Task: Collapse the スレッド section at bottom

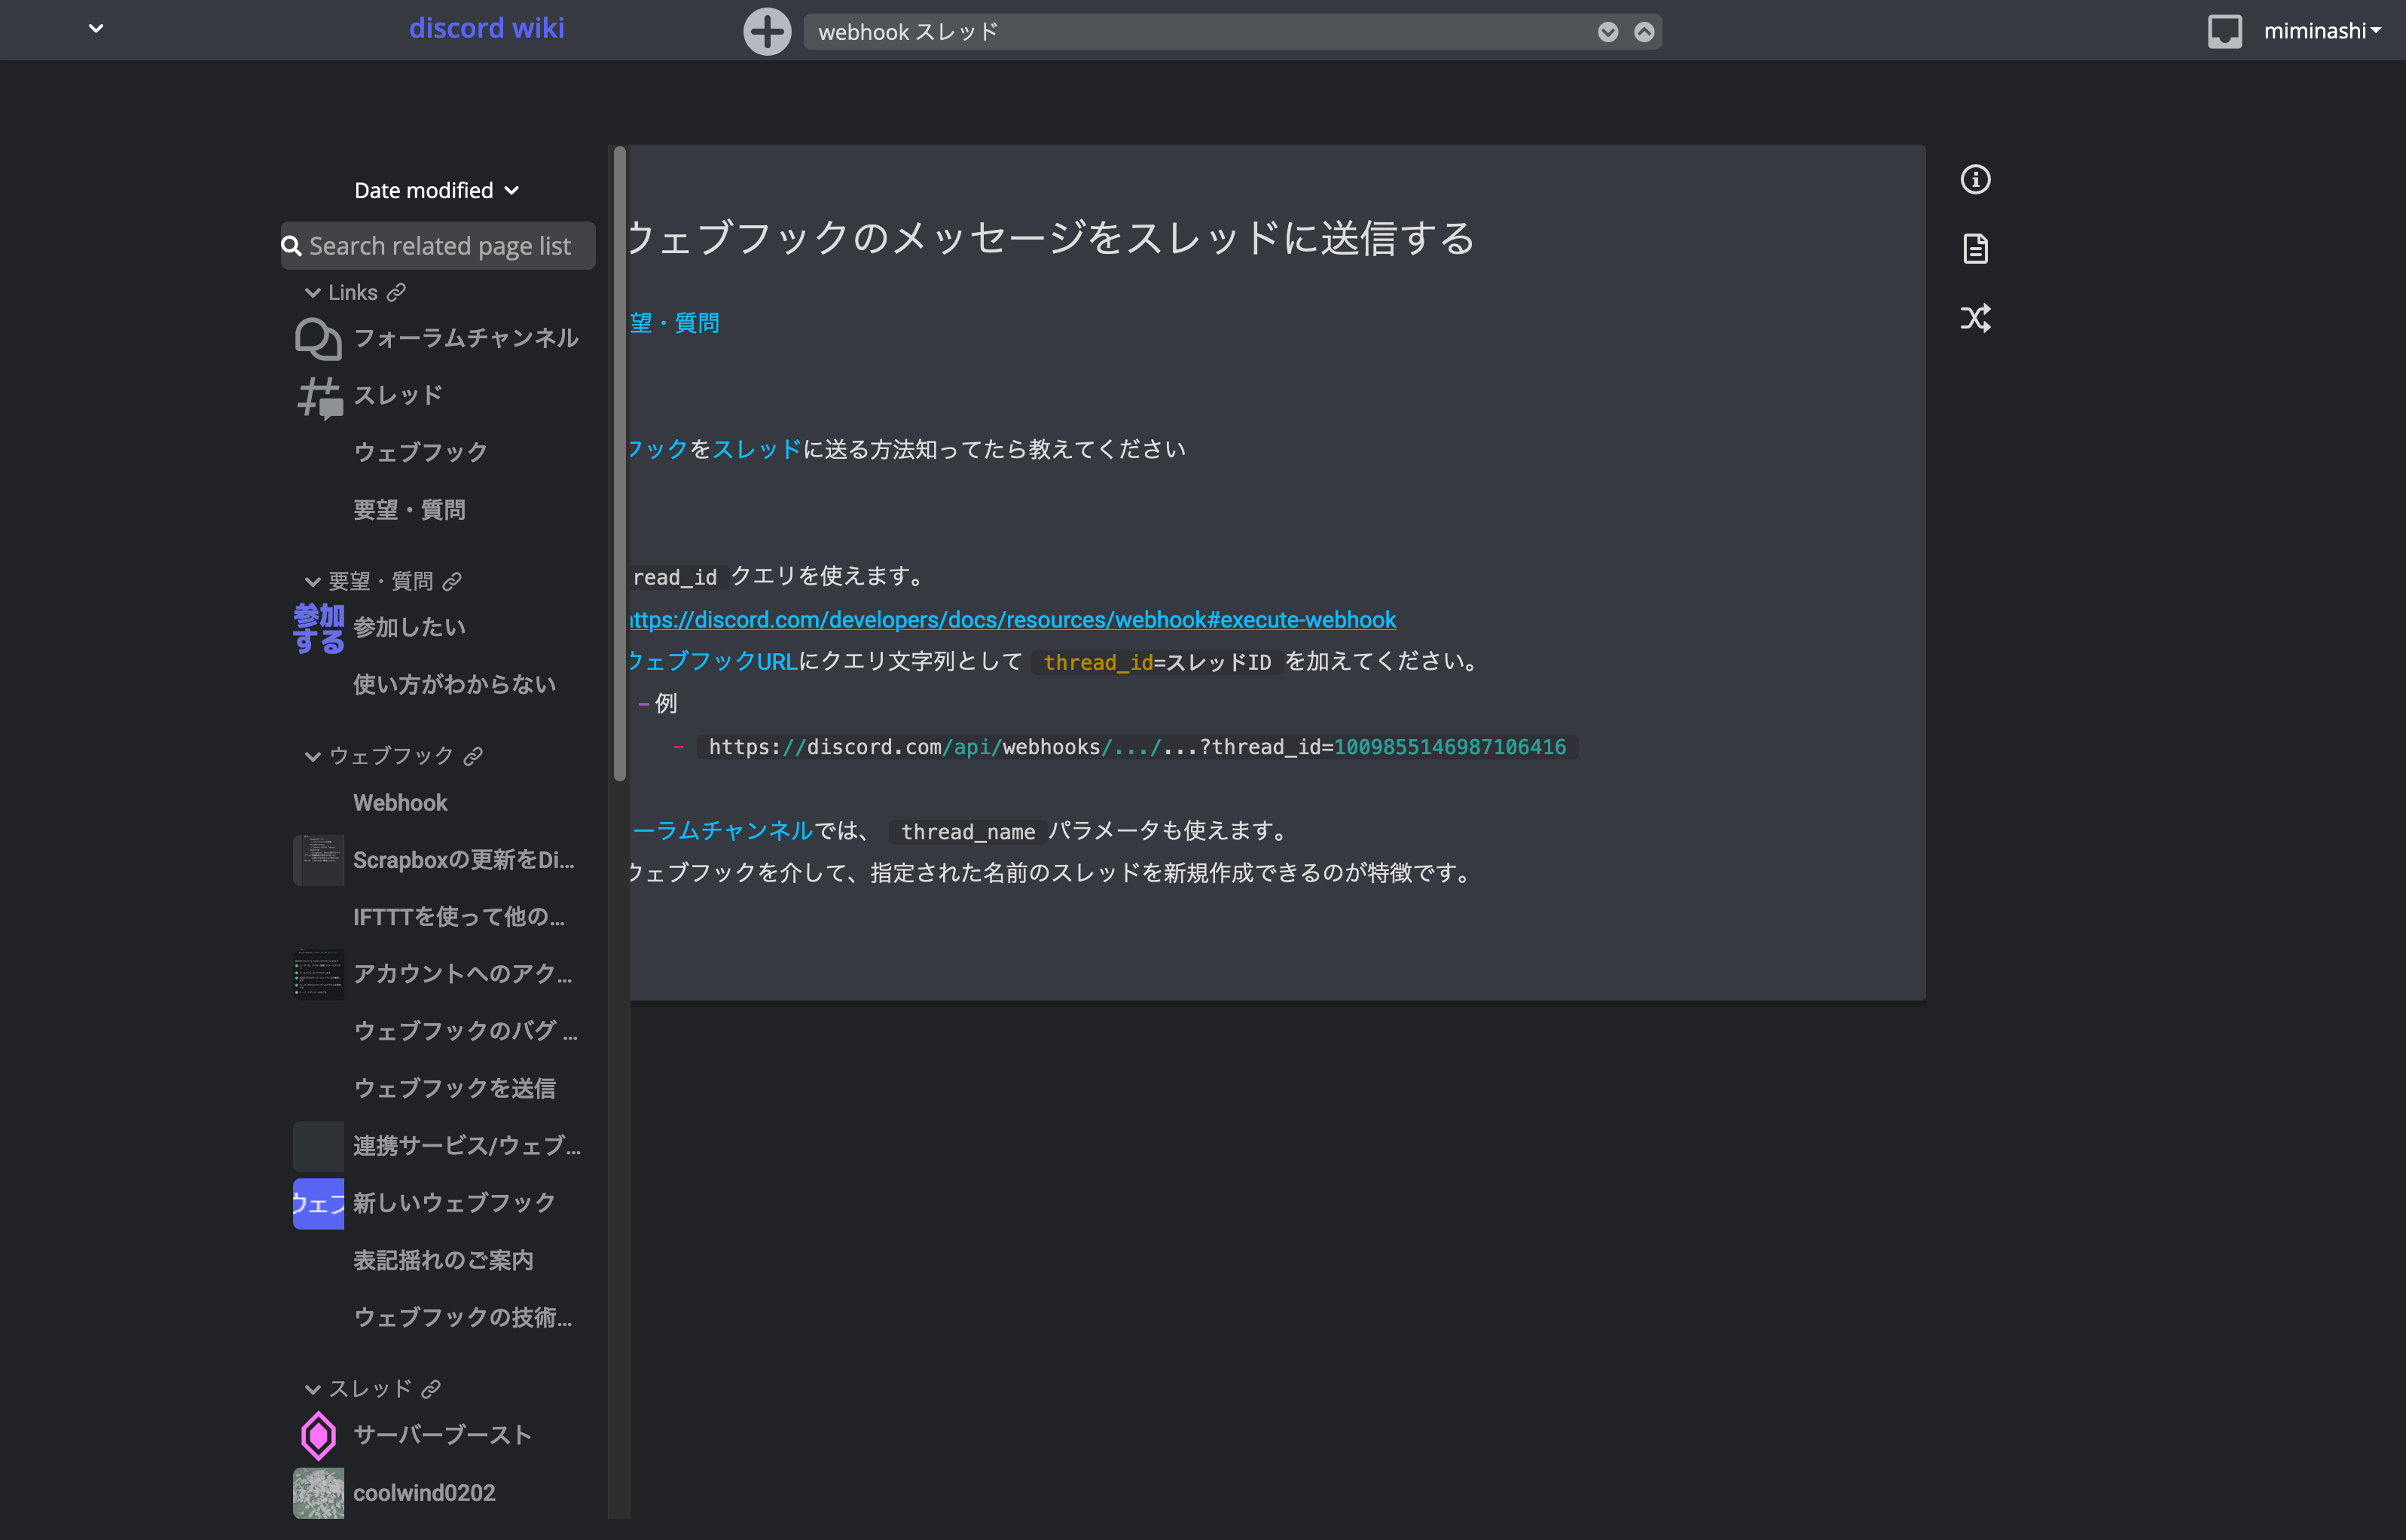Action: (313, 1389)
